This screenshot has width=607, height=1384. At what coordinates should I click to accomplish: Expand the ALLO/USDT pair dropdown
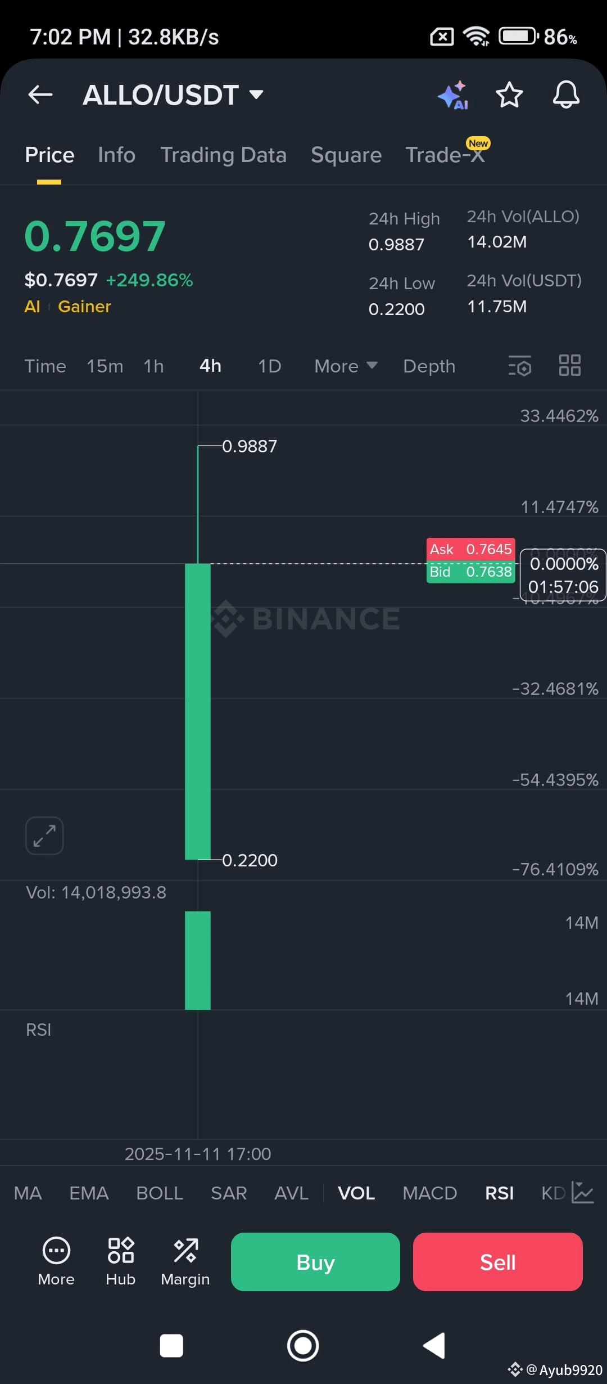click(256, 95)
